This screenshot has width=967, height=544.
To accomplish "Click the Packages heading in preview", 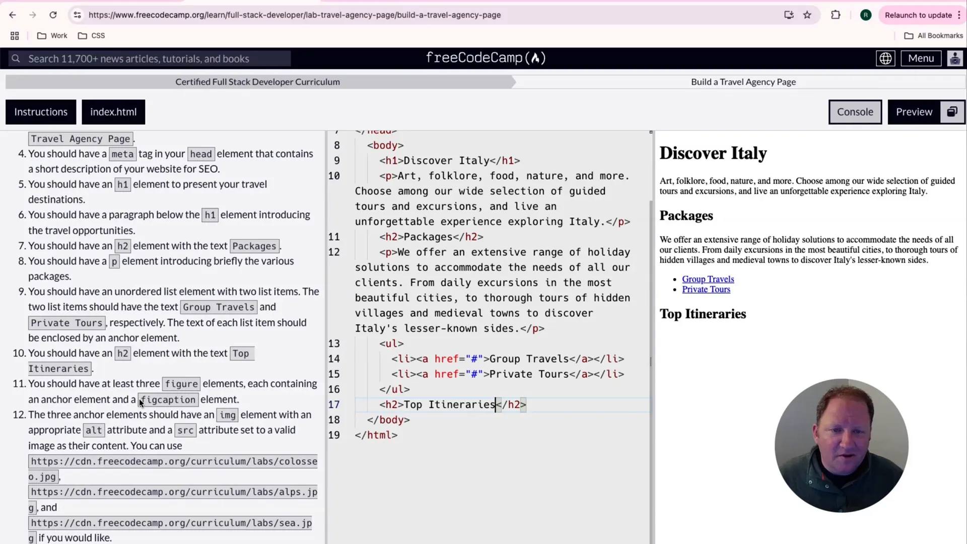I will [x=686, y=216].
